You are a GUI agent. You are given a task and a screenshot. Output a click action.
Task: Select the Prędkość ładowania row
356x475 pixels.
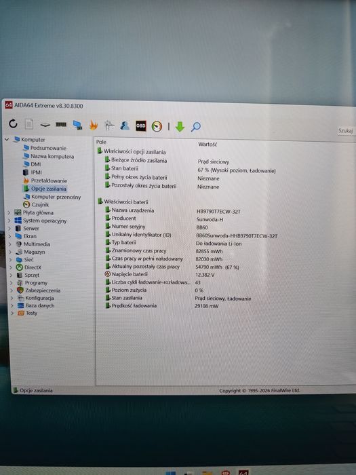click(161, 306)
